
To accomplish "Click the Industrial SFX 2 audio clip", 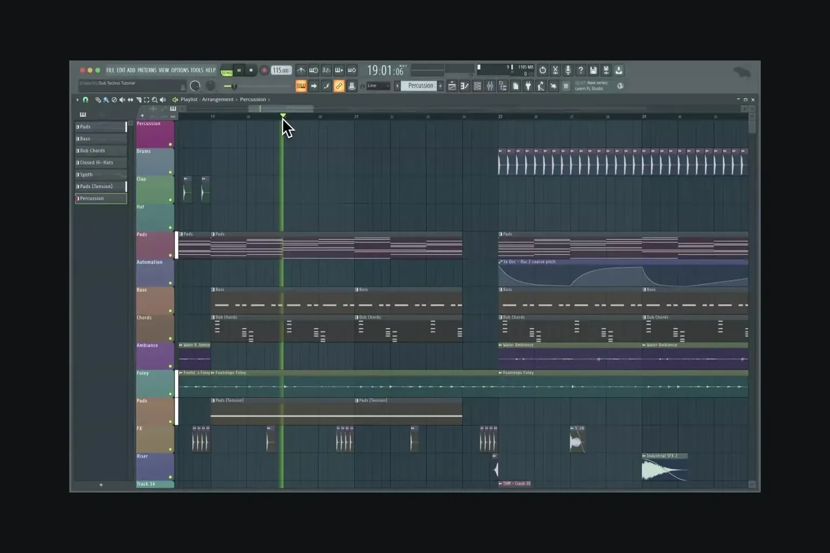I will [665, 467].
